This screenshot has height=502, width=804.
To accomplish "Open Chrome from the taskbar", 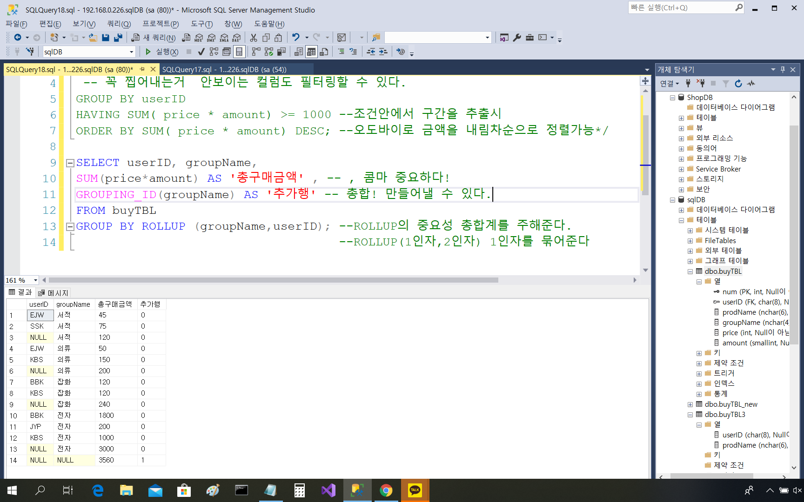I will 386,490.
